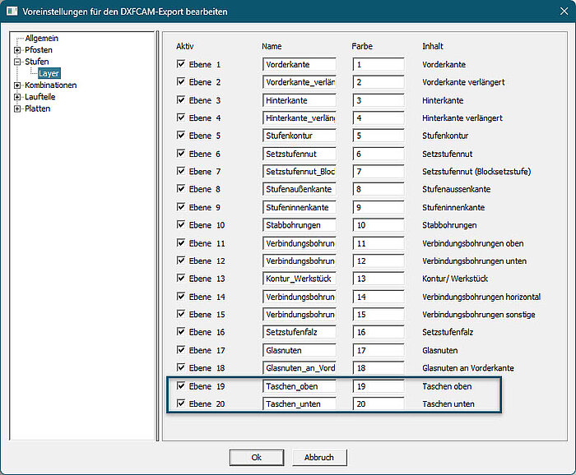Edit the Stufeninnenkante name field
Image resolution: width=576 pixels, height=475 pixels.
(x=300, y=208)
